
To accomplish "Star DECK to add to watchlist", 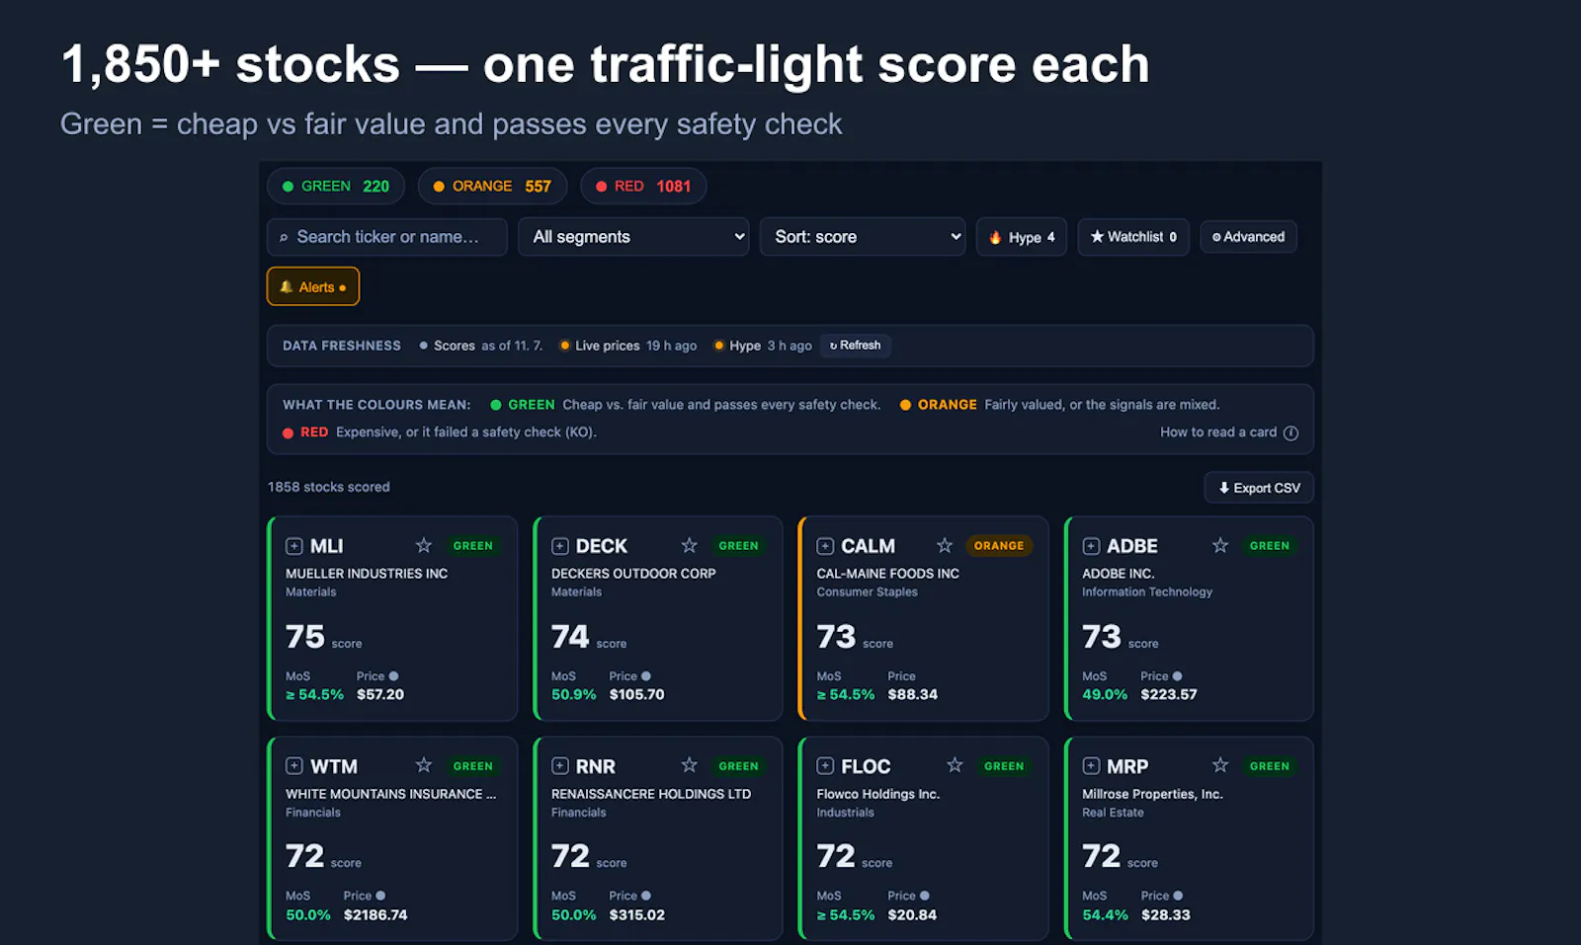I will (690, 545).
